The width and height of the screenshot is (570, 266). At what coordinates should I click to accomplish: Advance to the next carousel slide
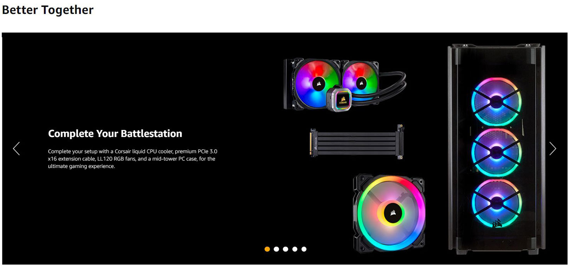click(553, 148)
